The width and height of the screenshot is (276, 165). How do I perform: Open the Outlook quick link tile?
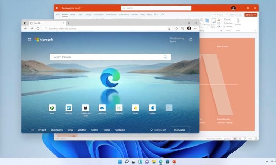click(152, 108)
